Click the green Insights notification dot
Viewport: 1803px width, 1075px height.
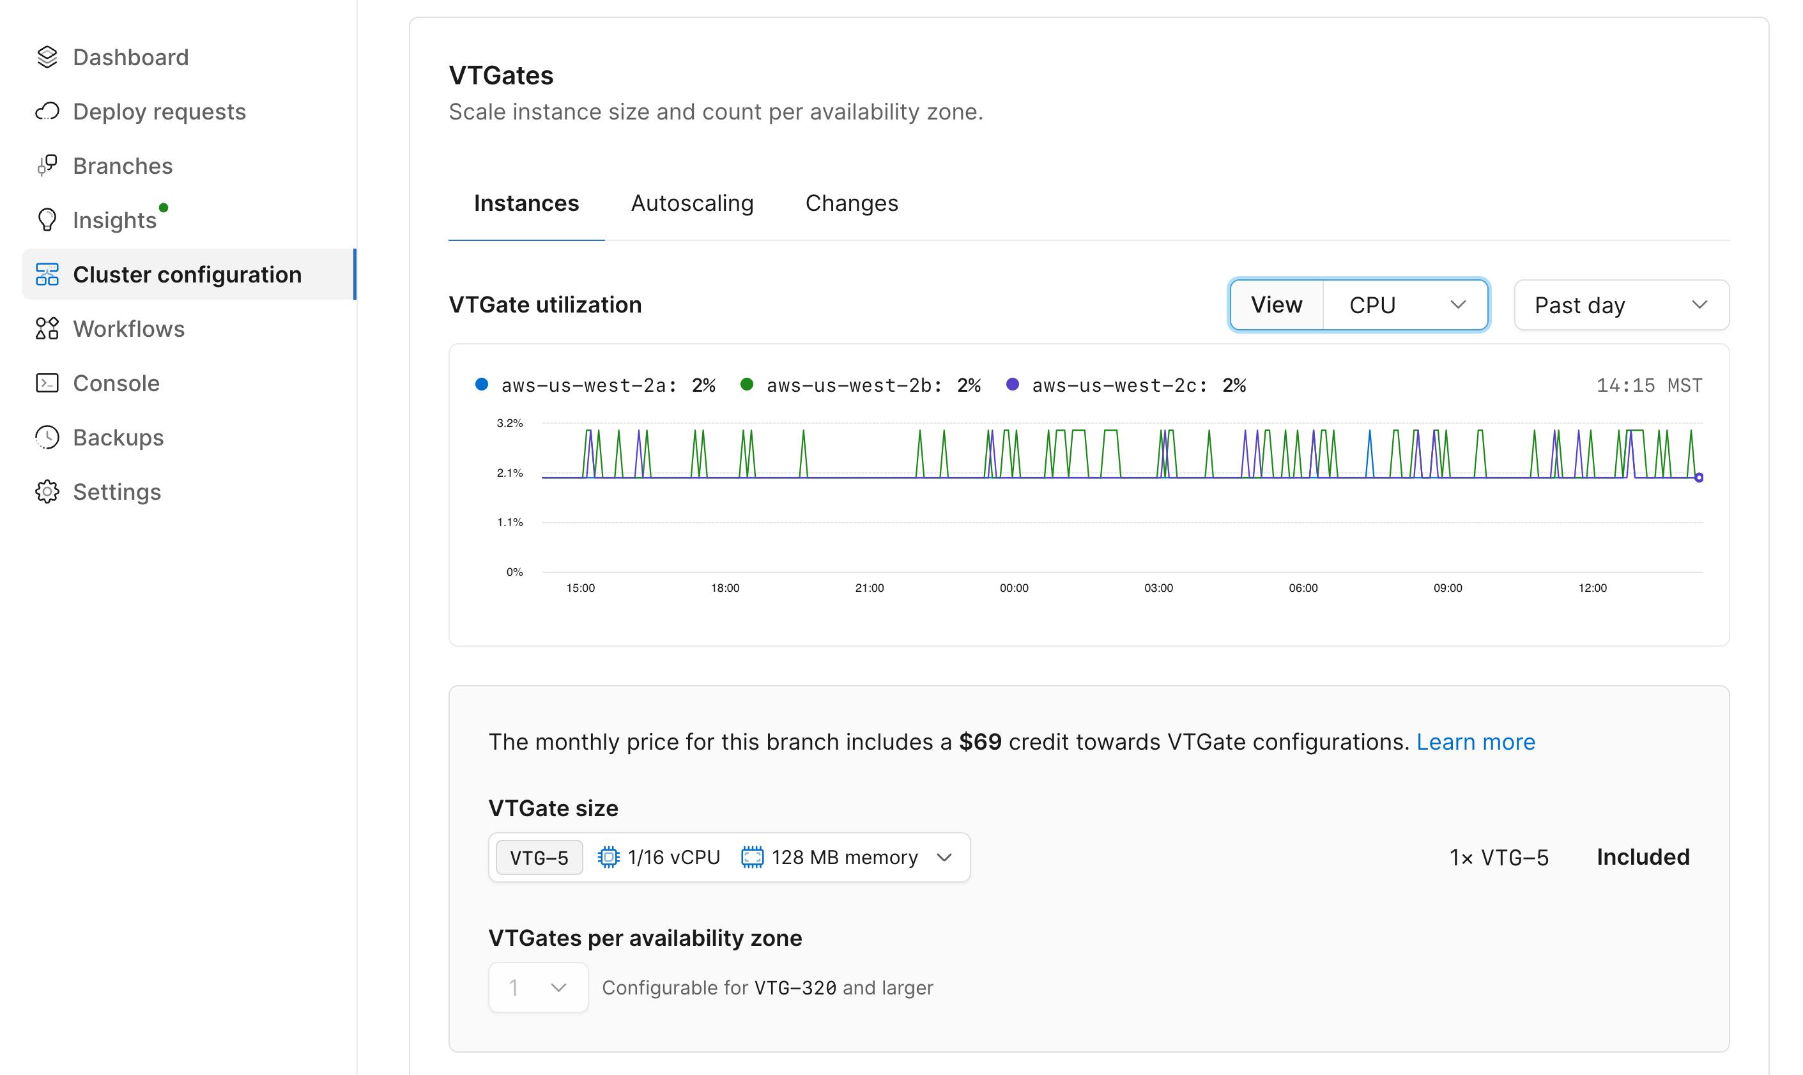[x=164, y=208]
